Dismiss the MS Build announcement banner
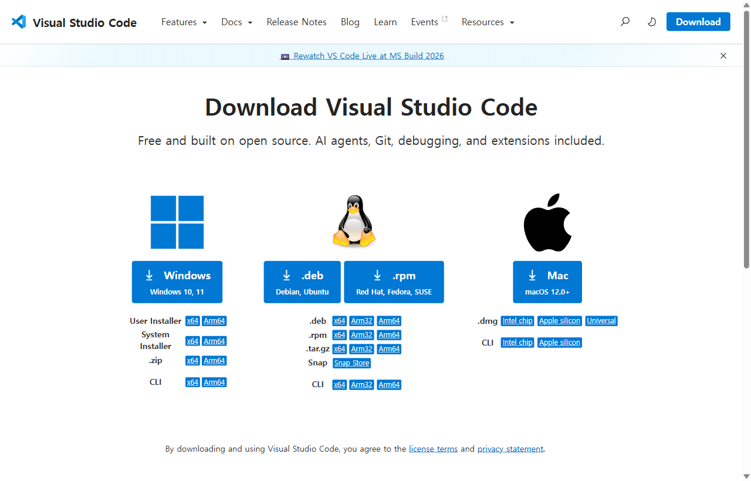 point(723,56)
